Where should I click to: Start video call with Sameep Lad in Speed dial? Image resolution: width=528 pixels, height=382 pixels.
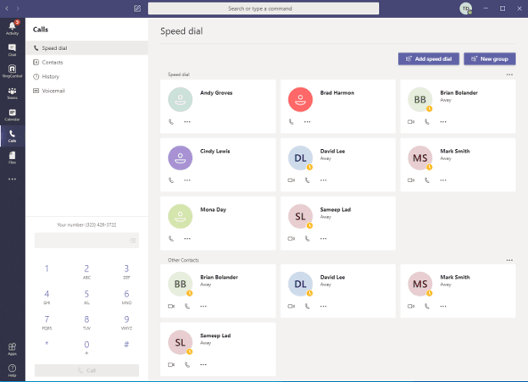(292, 239)
